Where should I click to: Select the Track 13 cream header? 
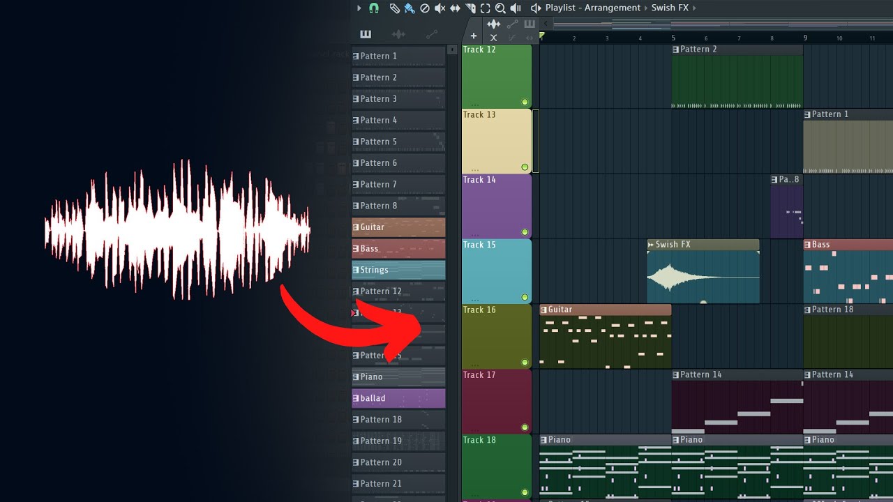point(497,141)
